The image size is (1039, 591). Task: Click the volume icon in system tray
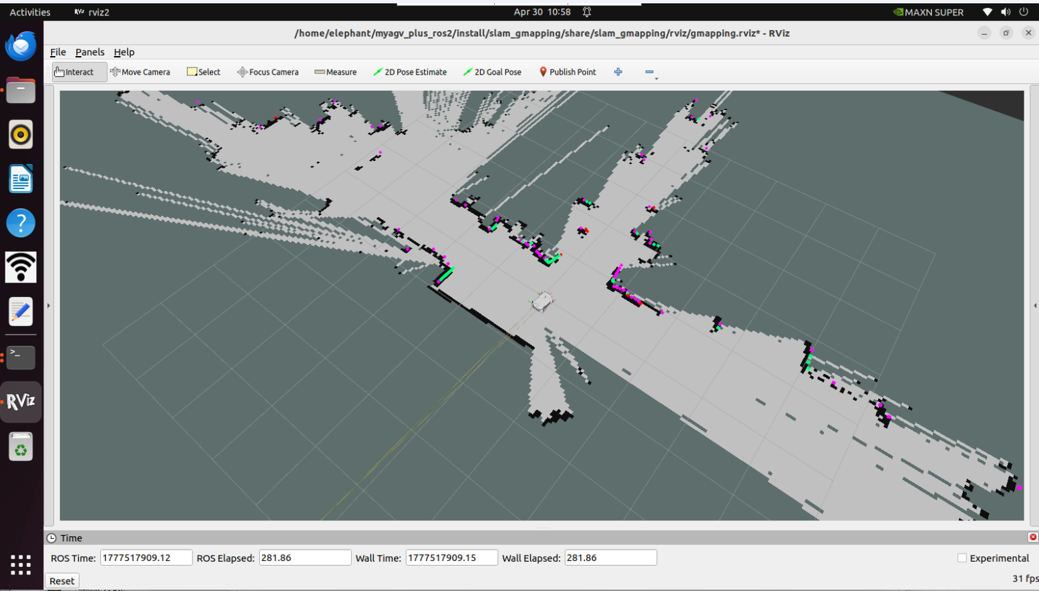(x=1006, y=12)
